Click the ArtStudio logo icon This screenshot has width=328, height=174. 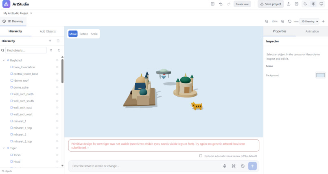pos(6,4)
